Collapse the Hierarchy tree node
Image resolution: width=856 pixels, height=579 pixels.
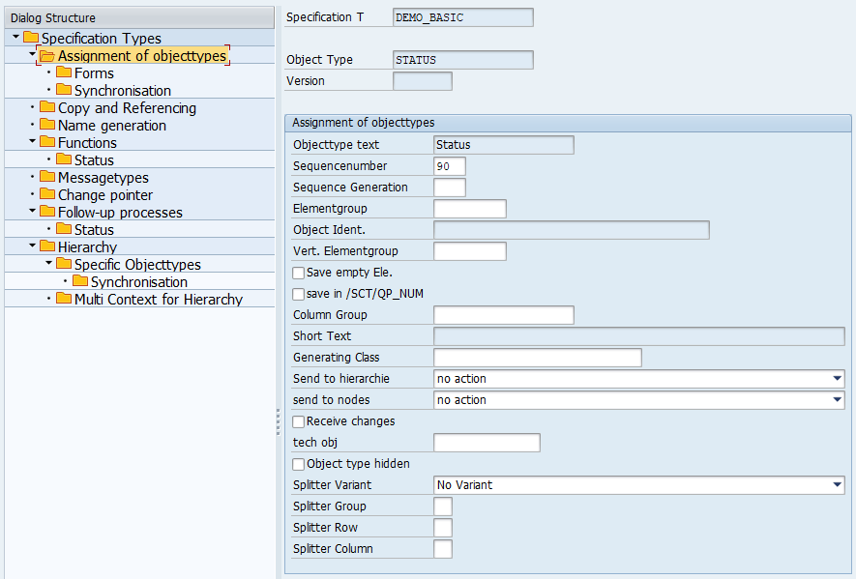click(x=32, y=246)
